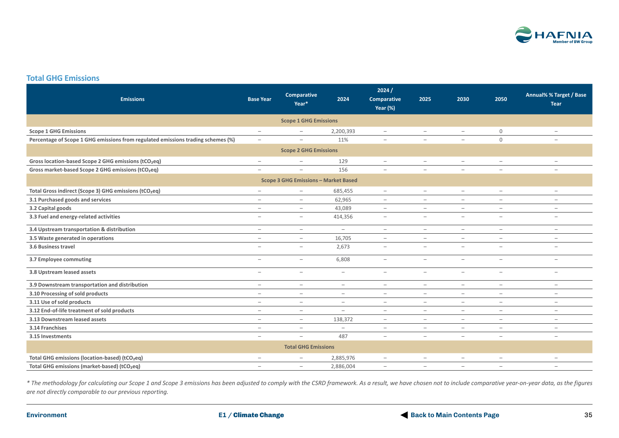Click the Hafnia logo
619x438 pixels.
coord(553,35)
